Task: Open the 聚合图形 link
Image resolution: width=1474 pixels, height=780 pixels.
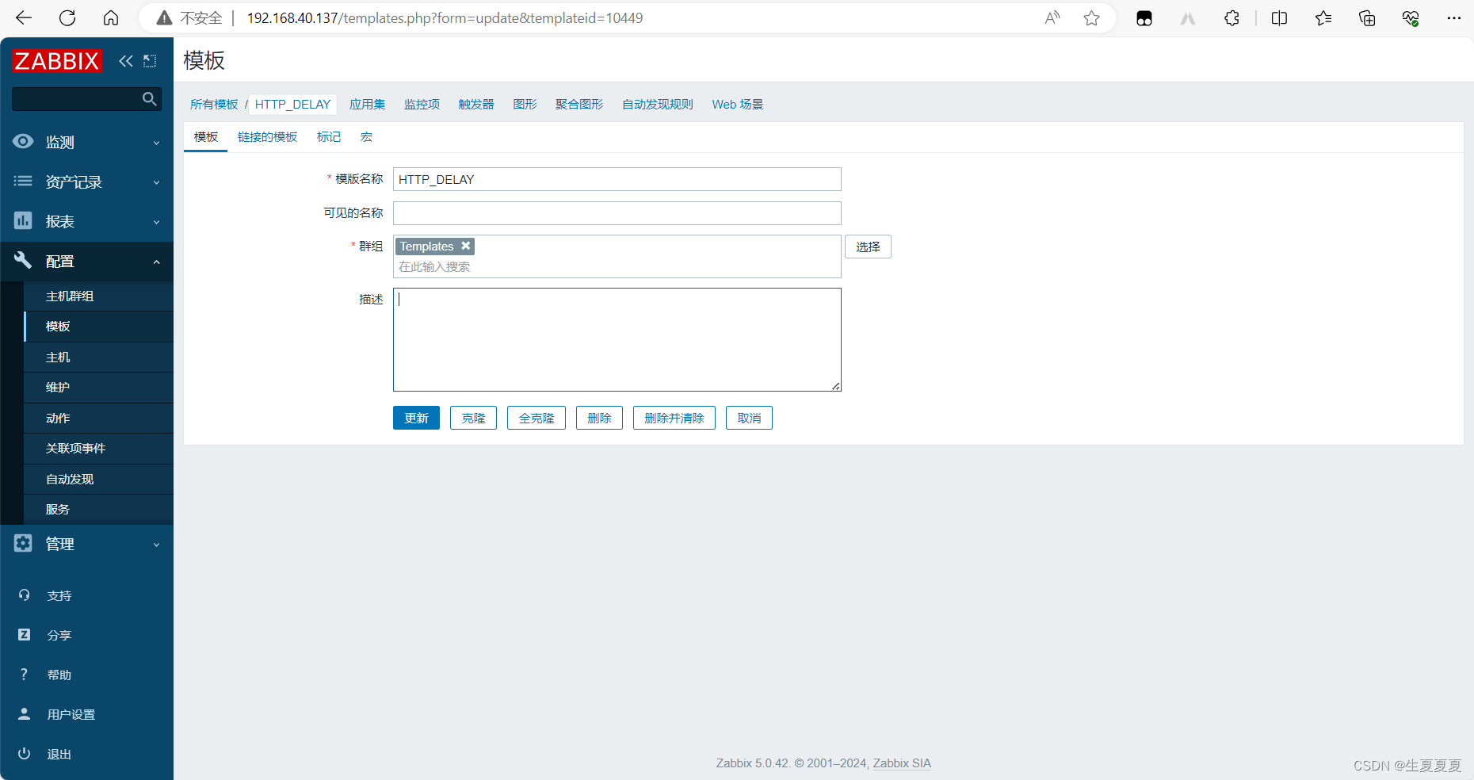Action: tap(579, 104)
